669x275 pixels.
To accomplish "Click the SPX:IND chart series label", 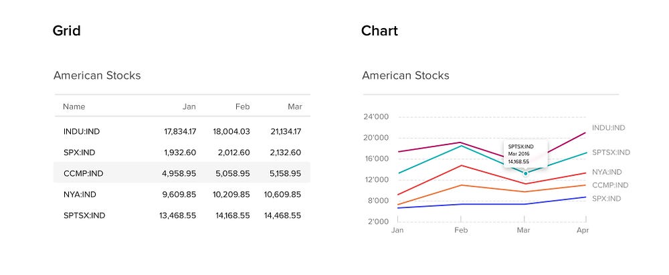I will 606,199.
